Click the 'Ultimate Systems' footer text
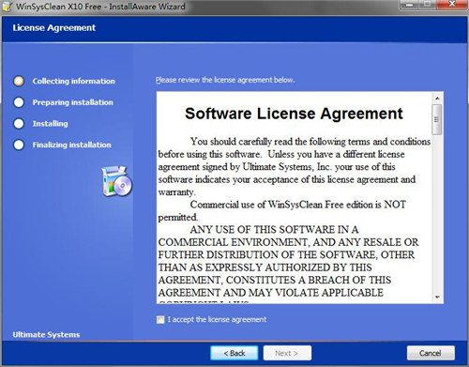 [46, 335]
